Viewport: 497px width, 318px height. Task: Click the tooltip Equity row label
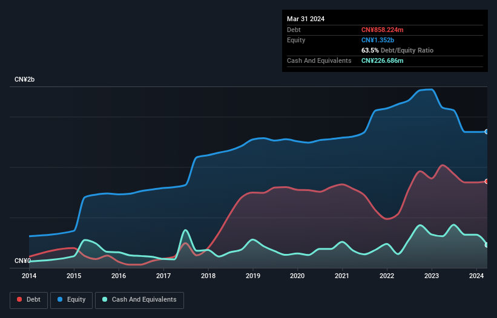coord(296,40)
